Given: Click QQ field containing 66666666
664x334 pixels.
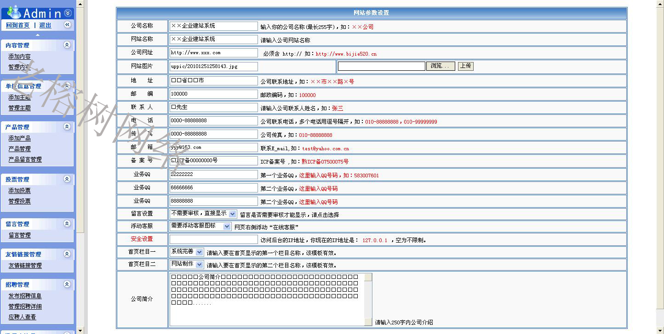Looking at the screenshot, I should click(x=213, y=188).
